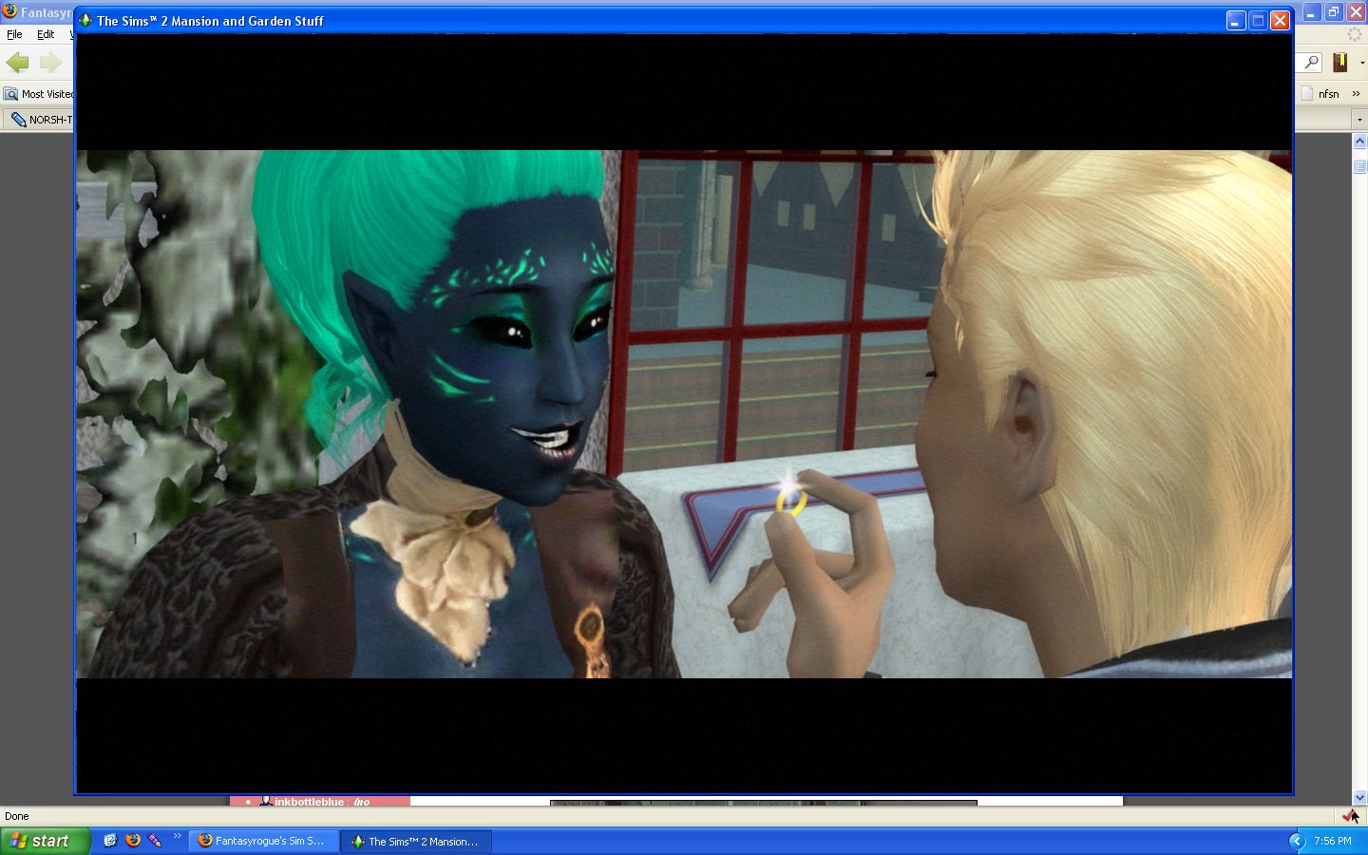This screenshot has height=855, width=1368.
Task: Restore down the Firefox window
Action: click(x=1334, y=12)
